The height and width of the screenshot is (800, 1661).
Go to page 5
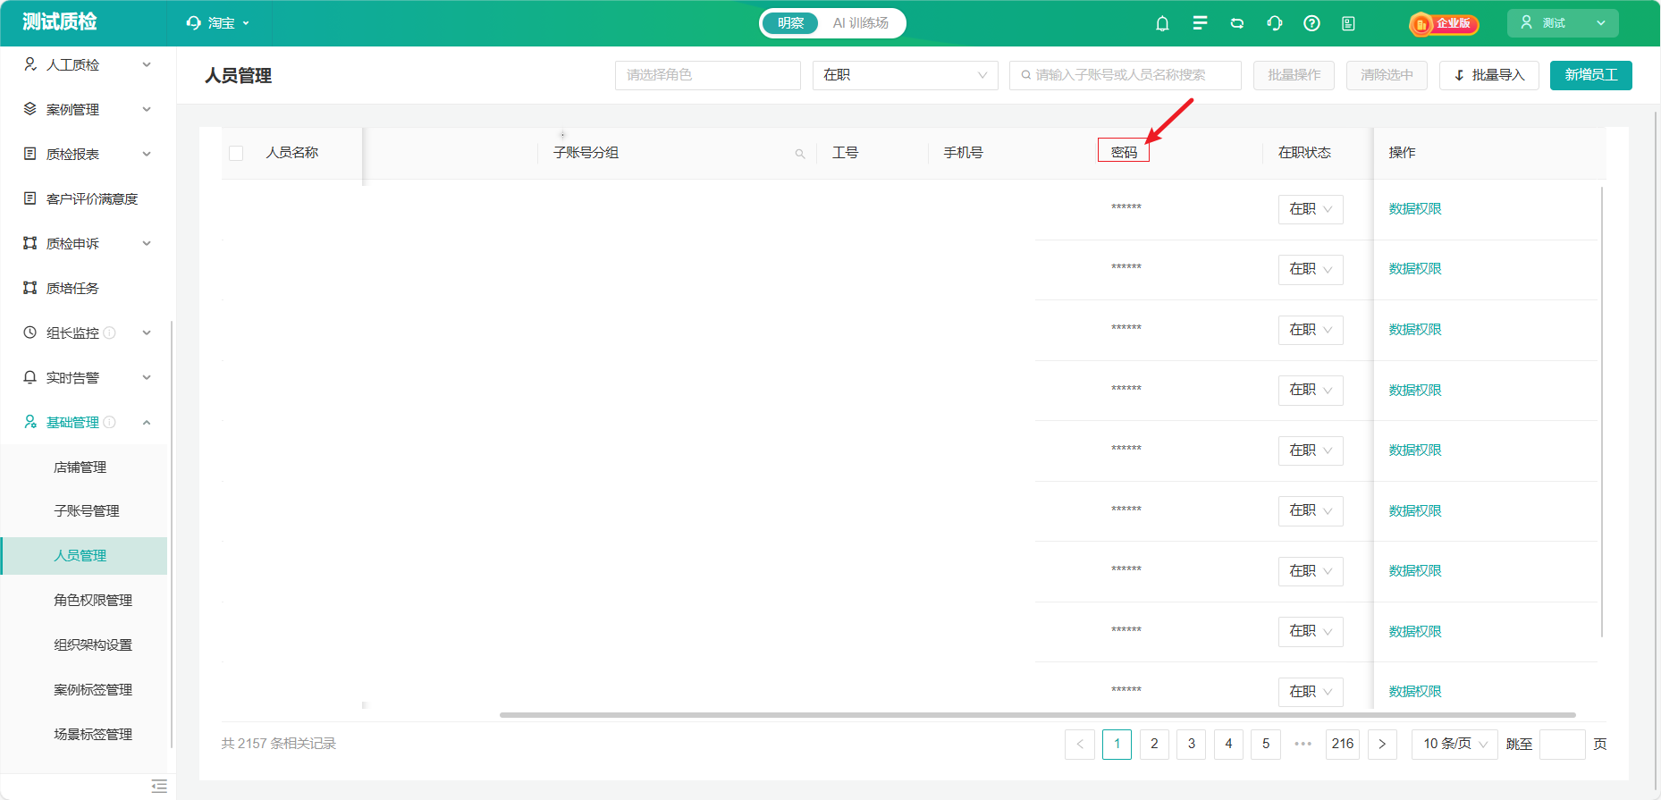(1266, 744)
